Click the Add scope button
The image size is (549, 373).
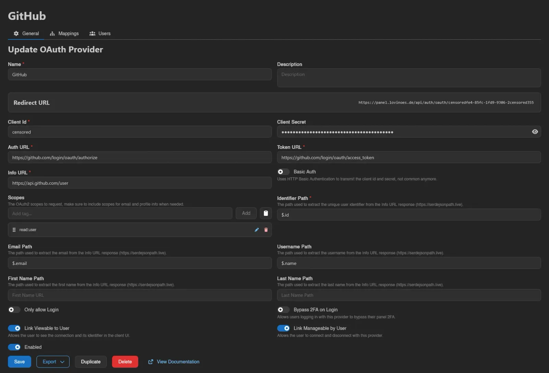pyautogui.click(x=246, y=213)
